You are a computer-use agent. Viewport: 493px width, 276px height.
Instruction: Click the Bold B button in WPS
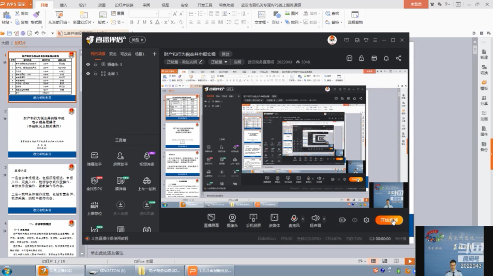pos(132,22)
